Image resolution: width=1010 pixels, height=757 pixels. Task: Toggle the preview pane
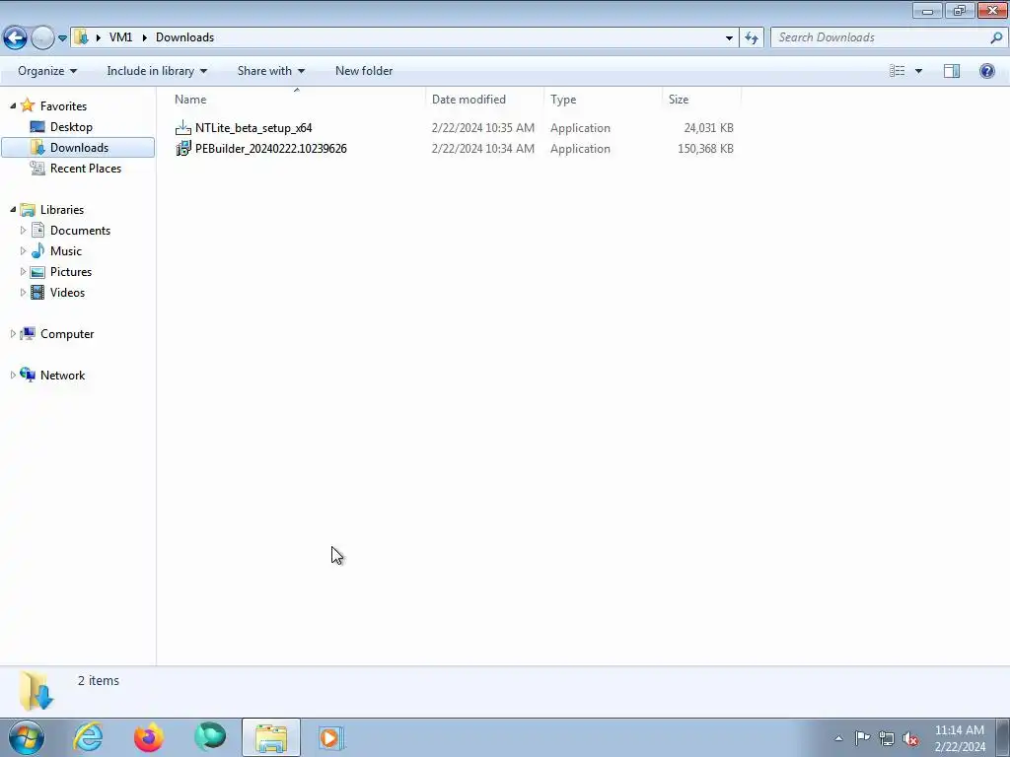click(952, 71)
